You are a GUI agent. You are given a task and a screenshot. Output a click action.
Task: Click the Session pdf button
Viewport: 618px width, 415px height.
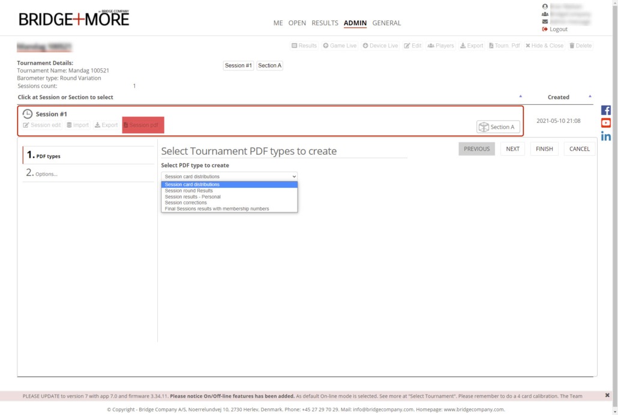tap(143, 125)
